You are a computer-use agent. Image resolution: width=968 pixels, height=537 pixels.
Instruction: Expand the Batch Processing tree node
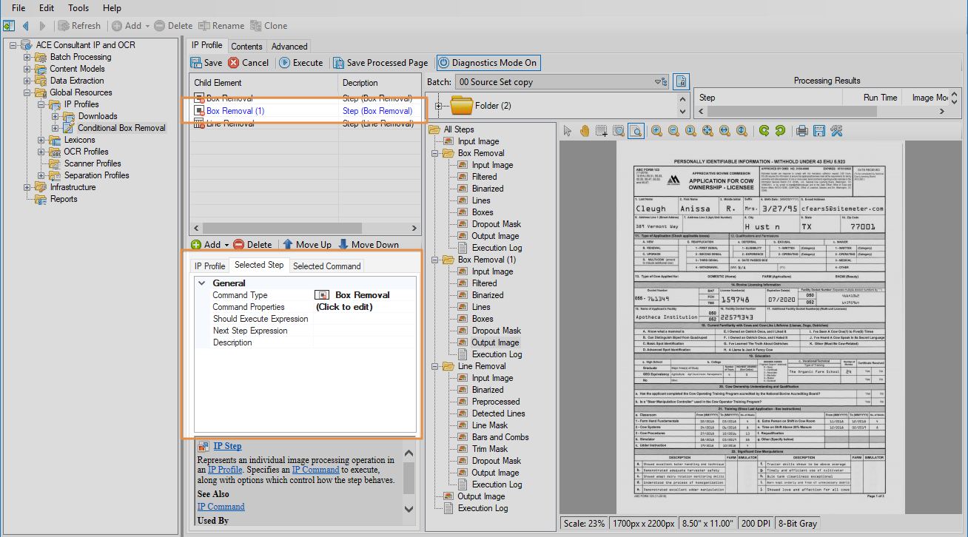point(27,57)
